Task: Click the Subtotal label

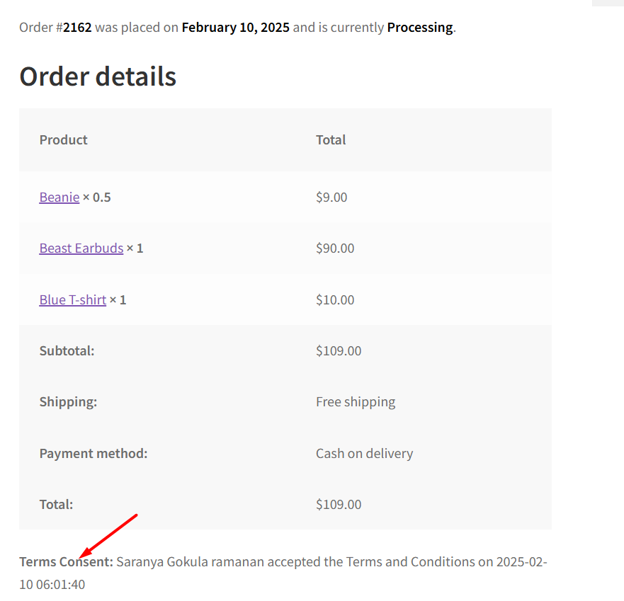Action: click(x=67, y=350)
